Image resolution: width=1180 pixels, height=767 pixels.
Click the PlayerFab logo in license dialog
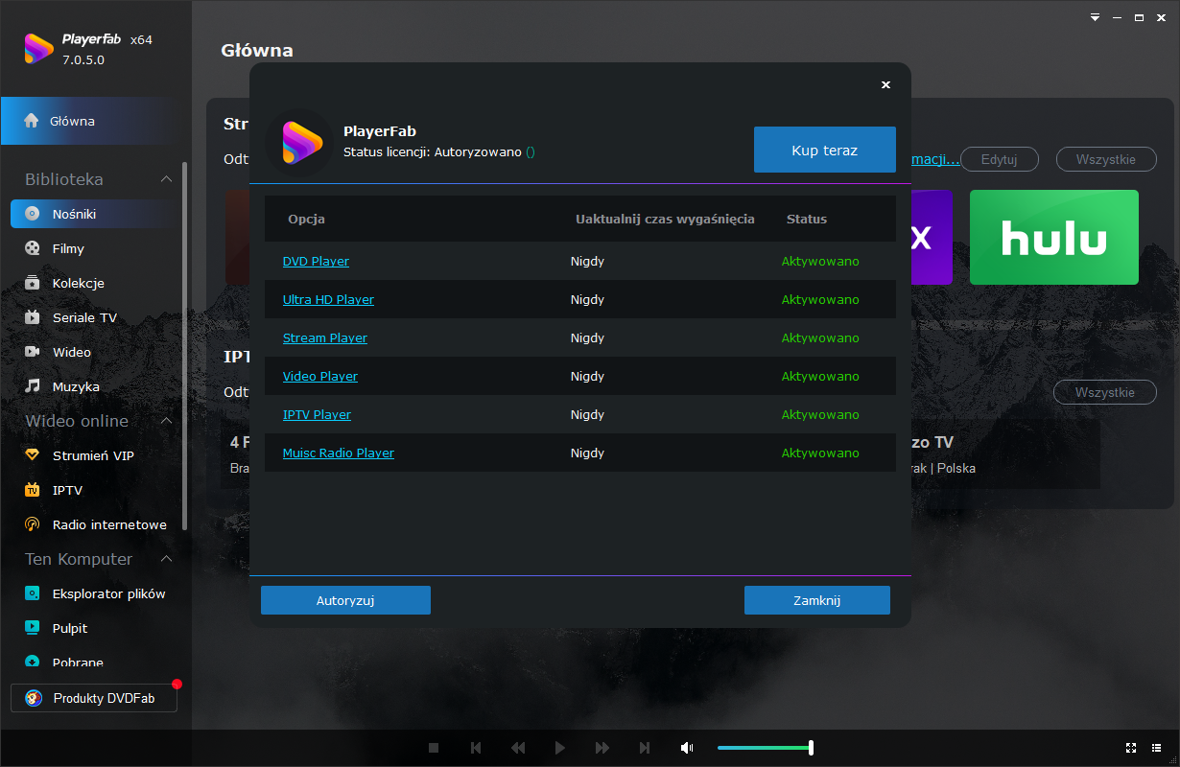301,142
